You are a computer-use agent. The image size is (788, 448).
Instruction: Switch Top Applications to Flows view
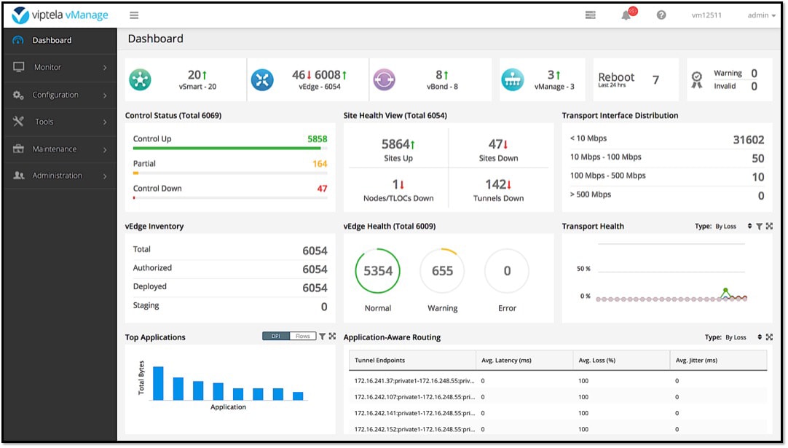click(x=302, y=336)
